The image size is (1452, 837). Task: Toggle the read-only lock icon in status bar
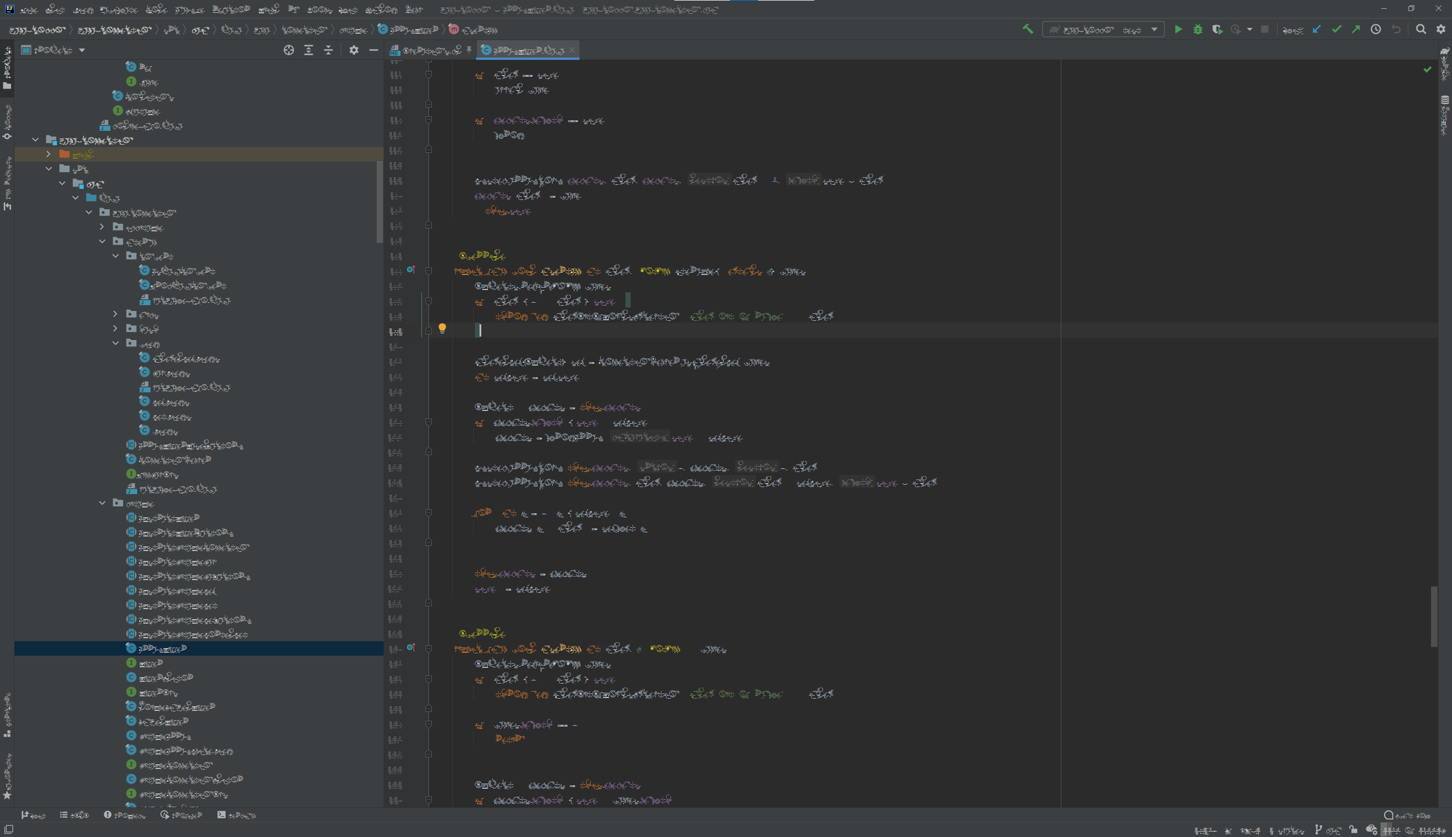click(x=1353, y=830)
